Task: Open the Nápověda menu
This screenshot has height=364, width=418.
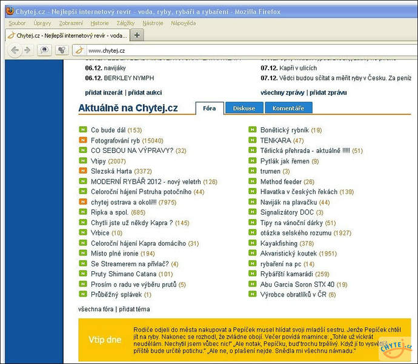Action: coord(184,23)
